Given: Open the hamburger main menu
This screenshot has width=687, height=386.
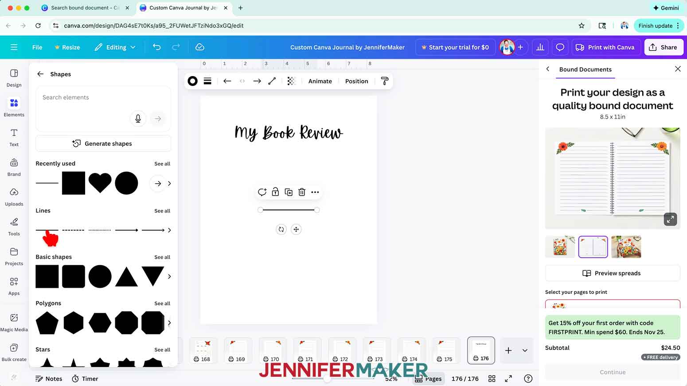Looking at the screenshot, I should click(x=14, y=47).
